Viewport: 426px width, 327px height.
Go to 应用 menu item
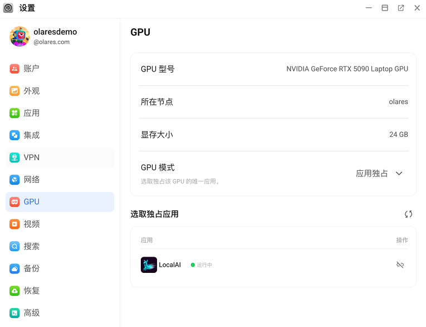click(60, 113)
